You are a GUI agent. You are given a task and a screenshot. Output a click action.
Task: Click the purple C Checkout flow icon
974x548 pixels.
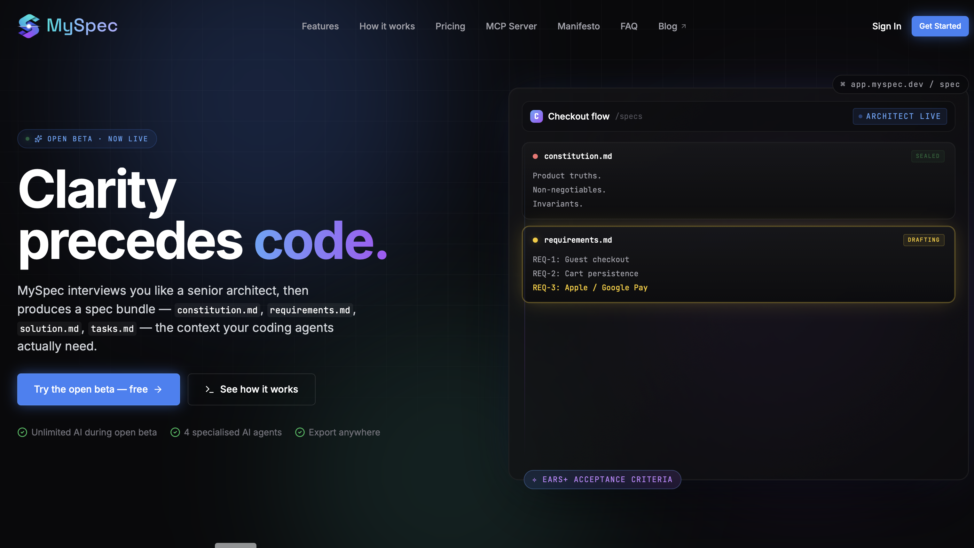(536, 116)
